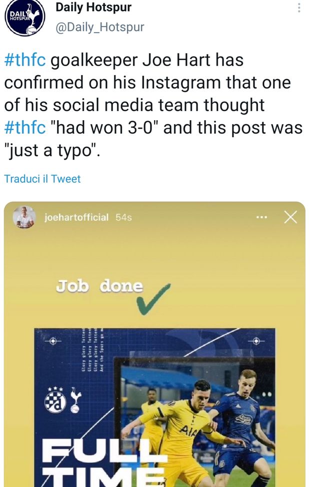This screenshot has width=310, height=487.
Task: Open the tweet's three-dot overflow menu
Action: point(299,8)
